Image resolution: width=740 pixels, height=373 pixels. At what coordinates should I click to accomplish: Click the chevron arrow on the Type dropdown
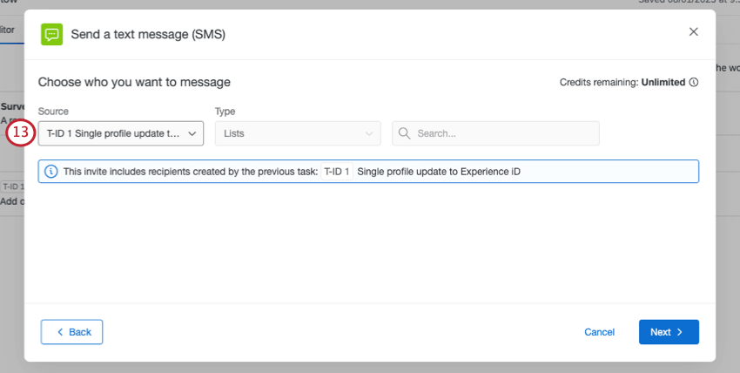click(369, 133)
